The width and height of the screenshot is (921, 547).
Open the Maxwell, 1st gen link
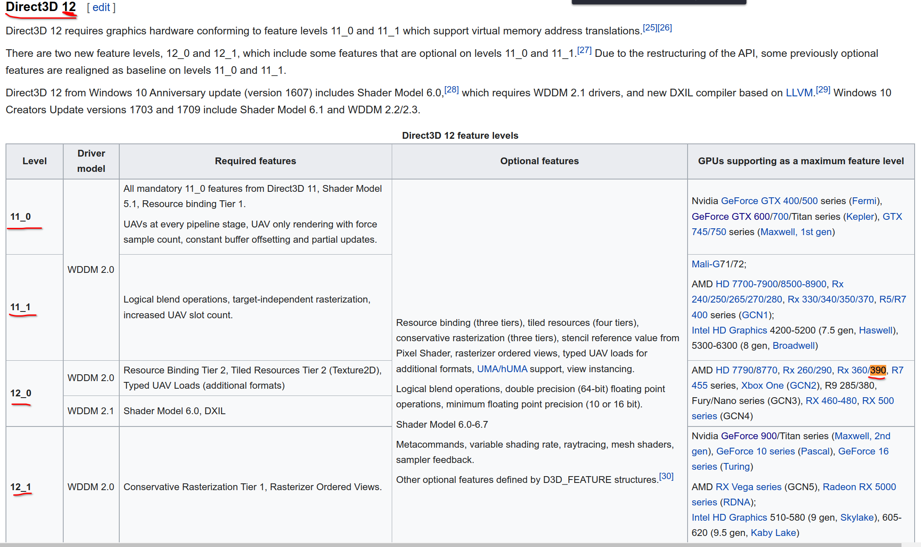[x=796, y=232]
